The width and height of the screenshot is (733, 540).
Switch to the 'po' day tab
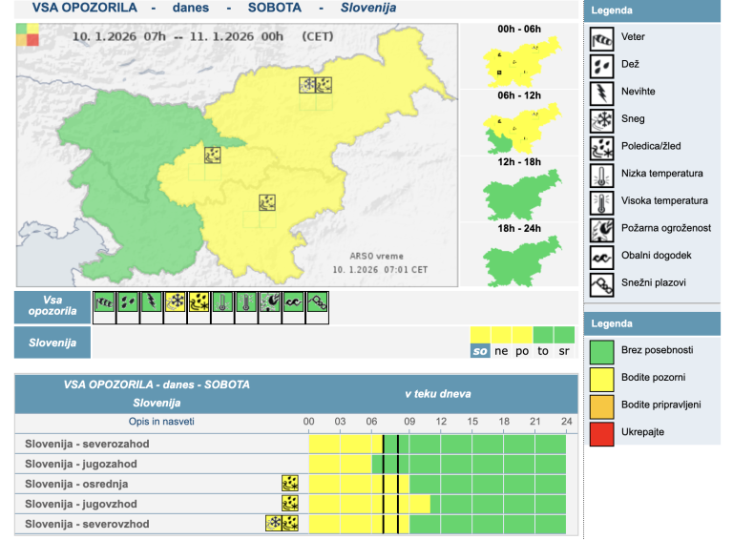pos(522,350)
